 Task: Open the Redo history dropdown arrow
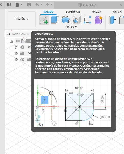coord(52,4)
